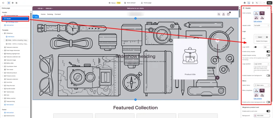273x118 pixels.
Task: Open the Sections panel icon in top bar
Action: point(9,3)
